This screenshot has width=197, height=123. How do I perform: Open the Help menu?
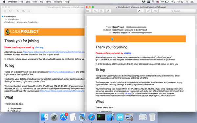67,2
